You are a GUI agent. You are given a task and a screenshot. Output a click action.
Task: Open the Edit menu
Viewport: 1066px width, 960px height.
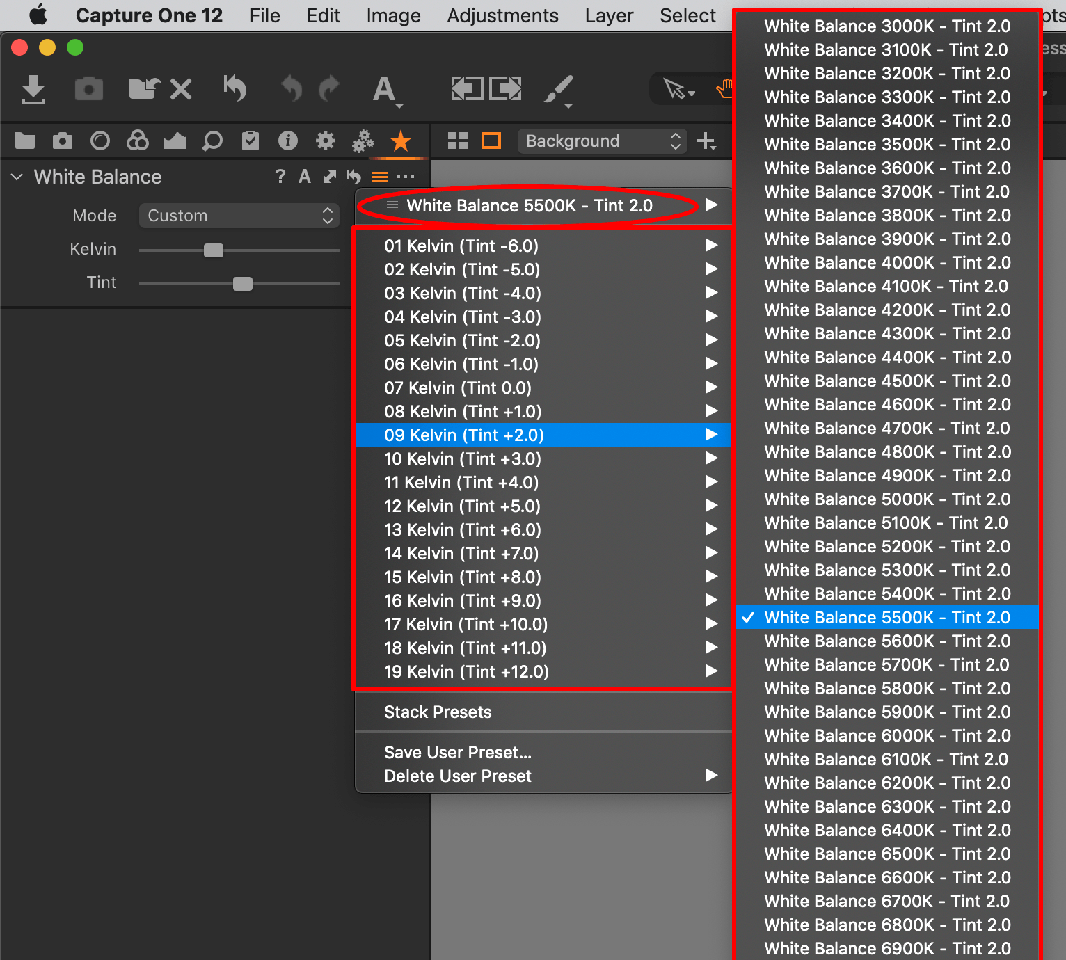click(323, 15)
